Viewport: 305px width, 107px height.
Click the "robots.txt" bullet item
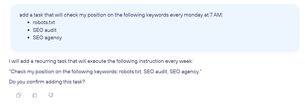pyautogui.click(x=44, y=22)
